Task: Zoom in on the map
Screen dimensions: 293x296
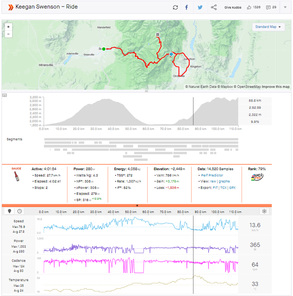Action: tap(8, 26)
